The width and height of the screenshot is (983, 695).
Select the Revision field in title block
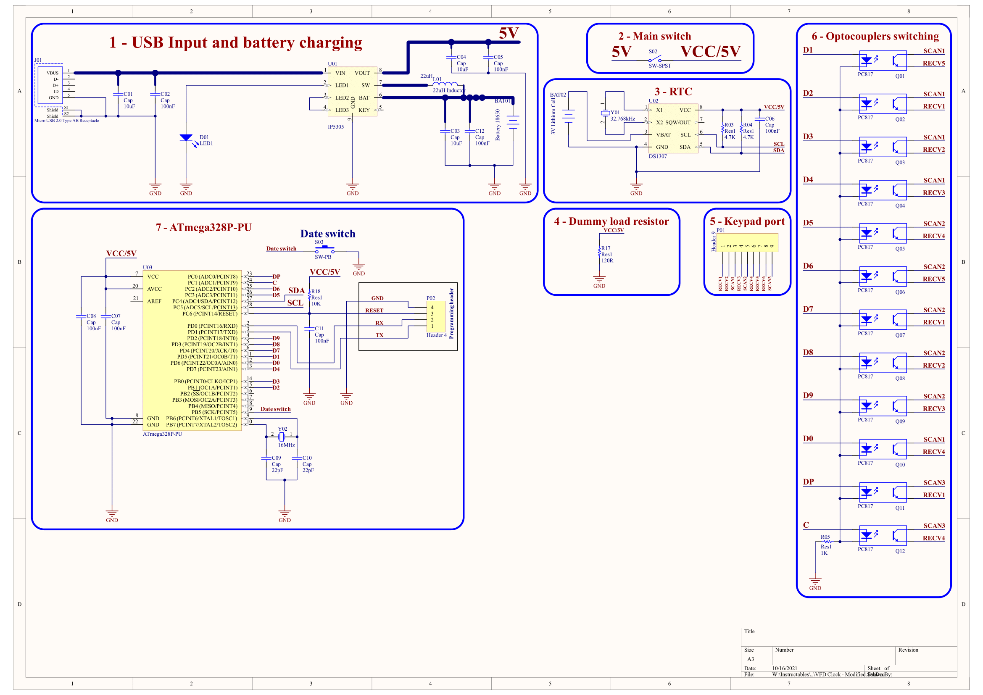point(925,655)
